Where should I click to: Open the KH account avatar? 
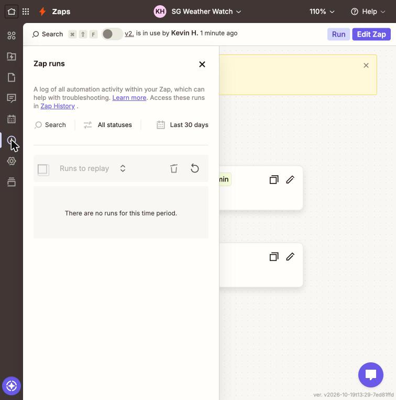pos(160,12)
